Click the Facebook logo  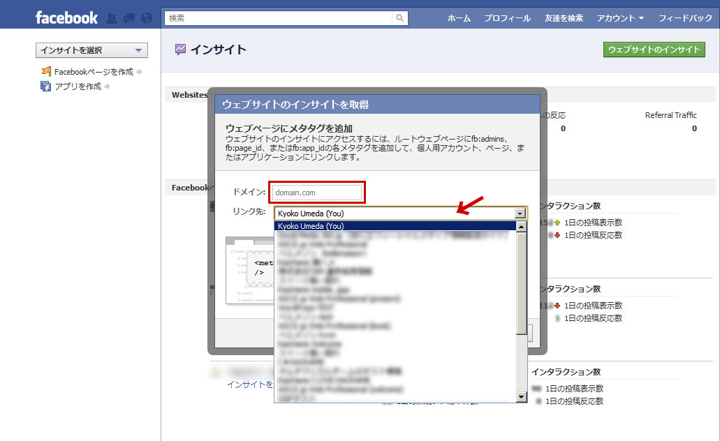(66, 18)
